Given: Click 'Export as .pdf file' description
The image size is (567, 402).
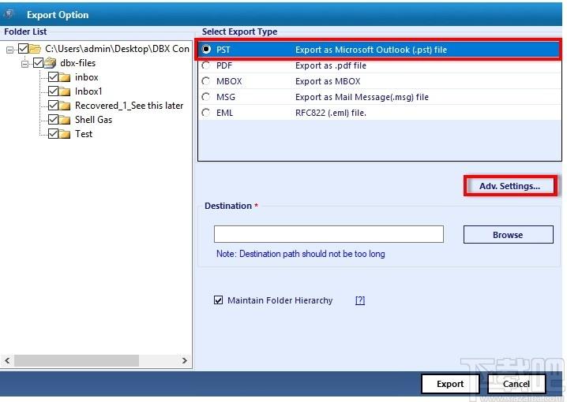Looking at the screenshot, I should pyautogui.click(x=331, y=65).
